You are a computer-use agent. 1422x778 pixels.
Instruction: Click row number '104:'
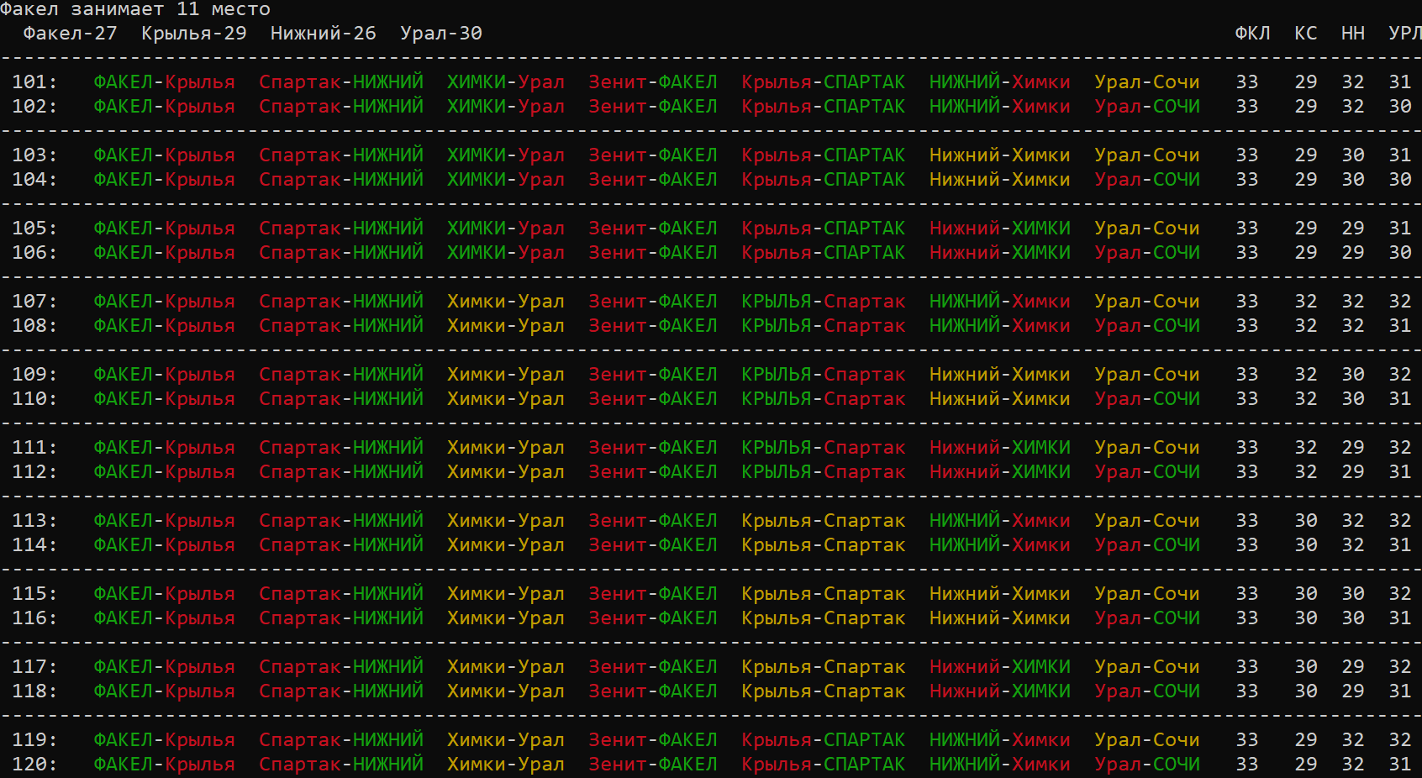pos(34,180)
